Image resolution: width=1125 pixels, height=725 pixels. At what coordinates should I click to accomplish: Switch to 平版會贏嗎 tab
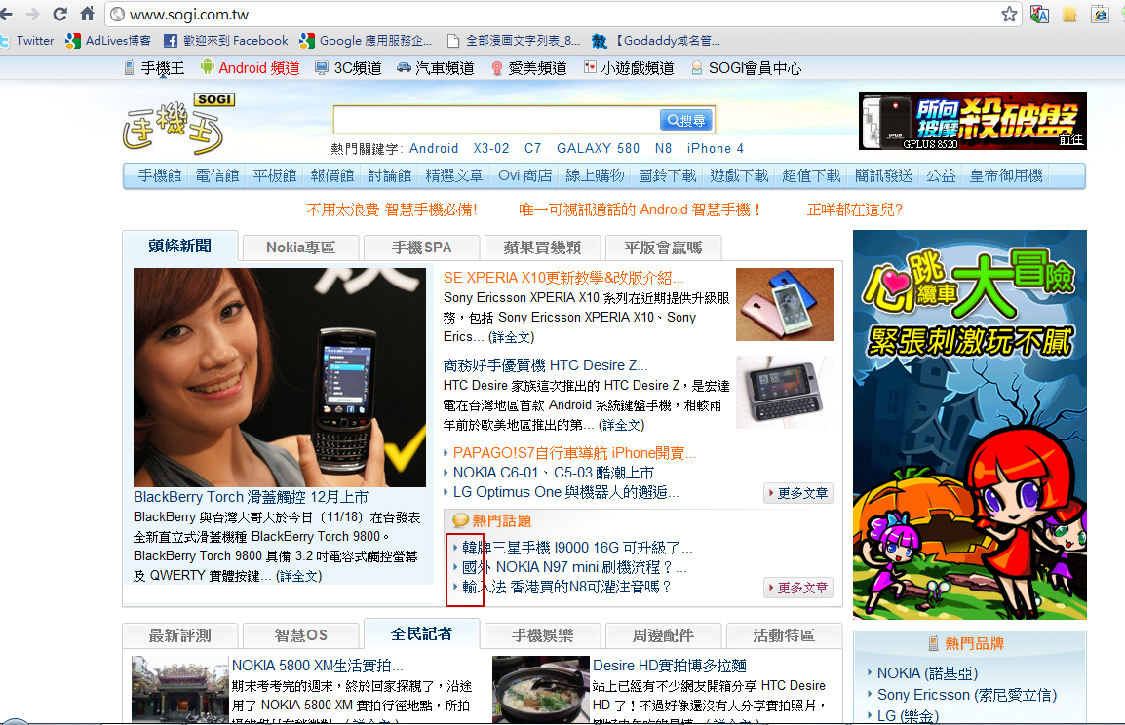(x=663, y=248)
